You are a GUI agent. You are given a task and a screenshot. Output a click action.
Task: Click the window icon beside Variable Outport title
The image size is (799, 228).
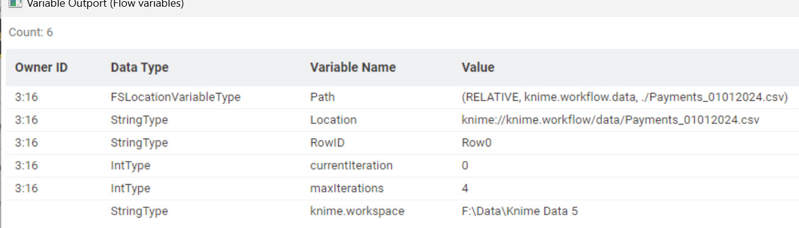tap(16, 3)
